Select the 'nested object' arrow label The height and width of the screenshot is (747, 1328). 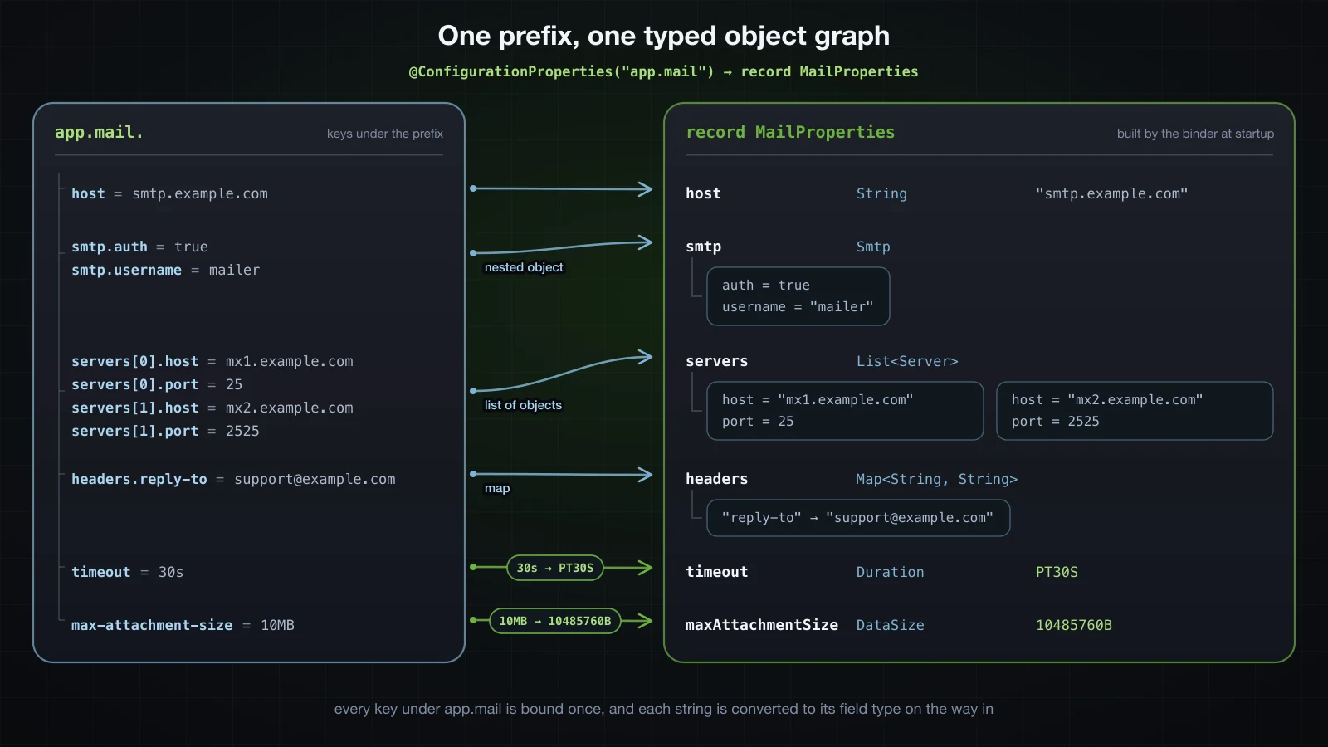524,267
